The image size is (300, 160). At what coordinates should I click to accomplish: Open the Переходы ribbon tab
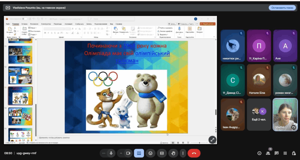pos(58,24)
